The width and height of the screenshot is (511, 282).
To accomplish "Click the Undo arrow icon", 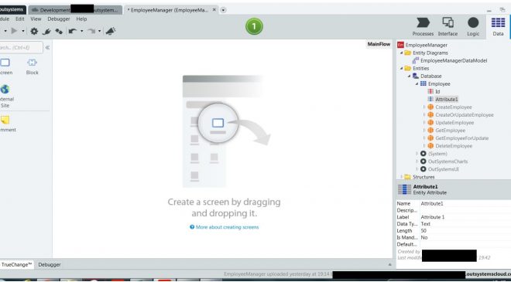I will (x=72, y=31).
